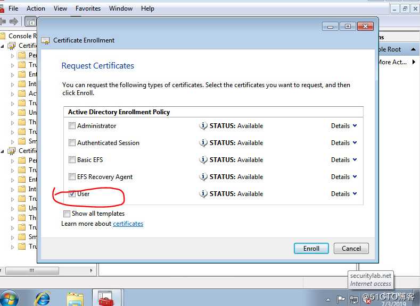Tick the Authenticated Session checkbox
Viewport: 420px width, 306px height.
[72, 143]
